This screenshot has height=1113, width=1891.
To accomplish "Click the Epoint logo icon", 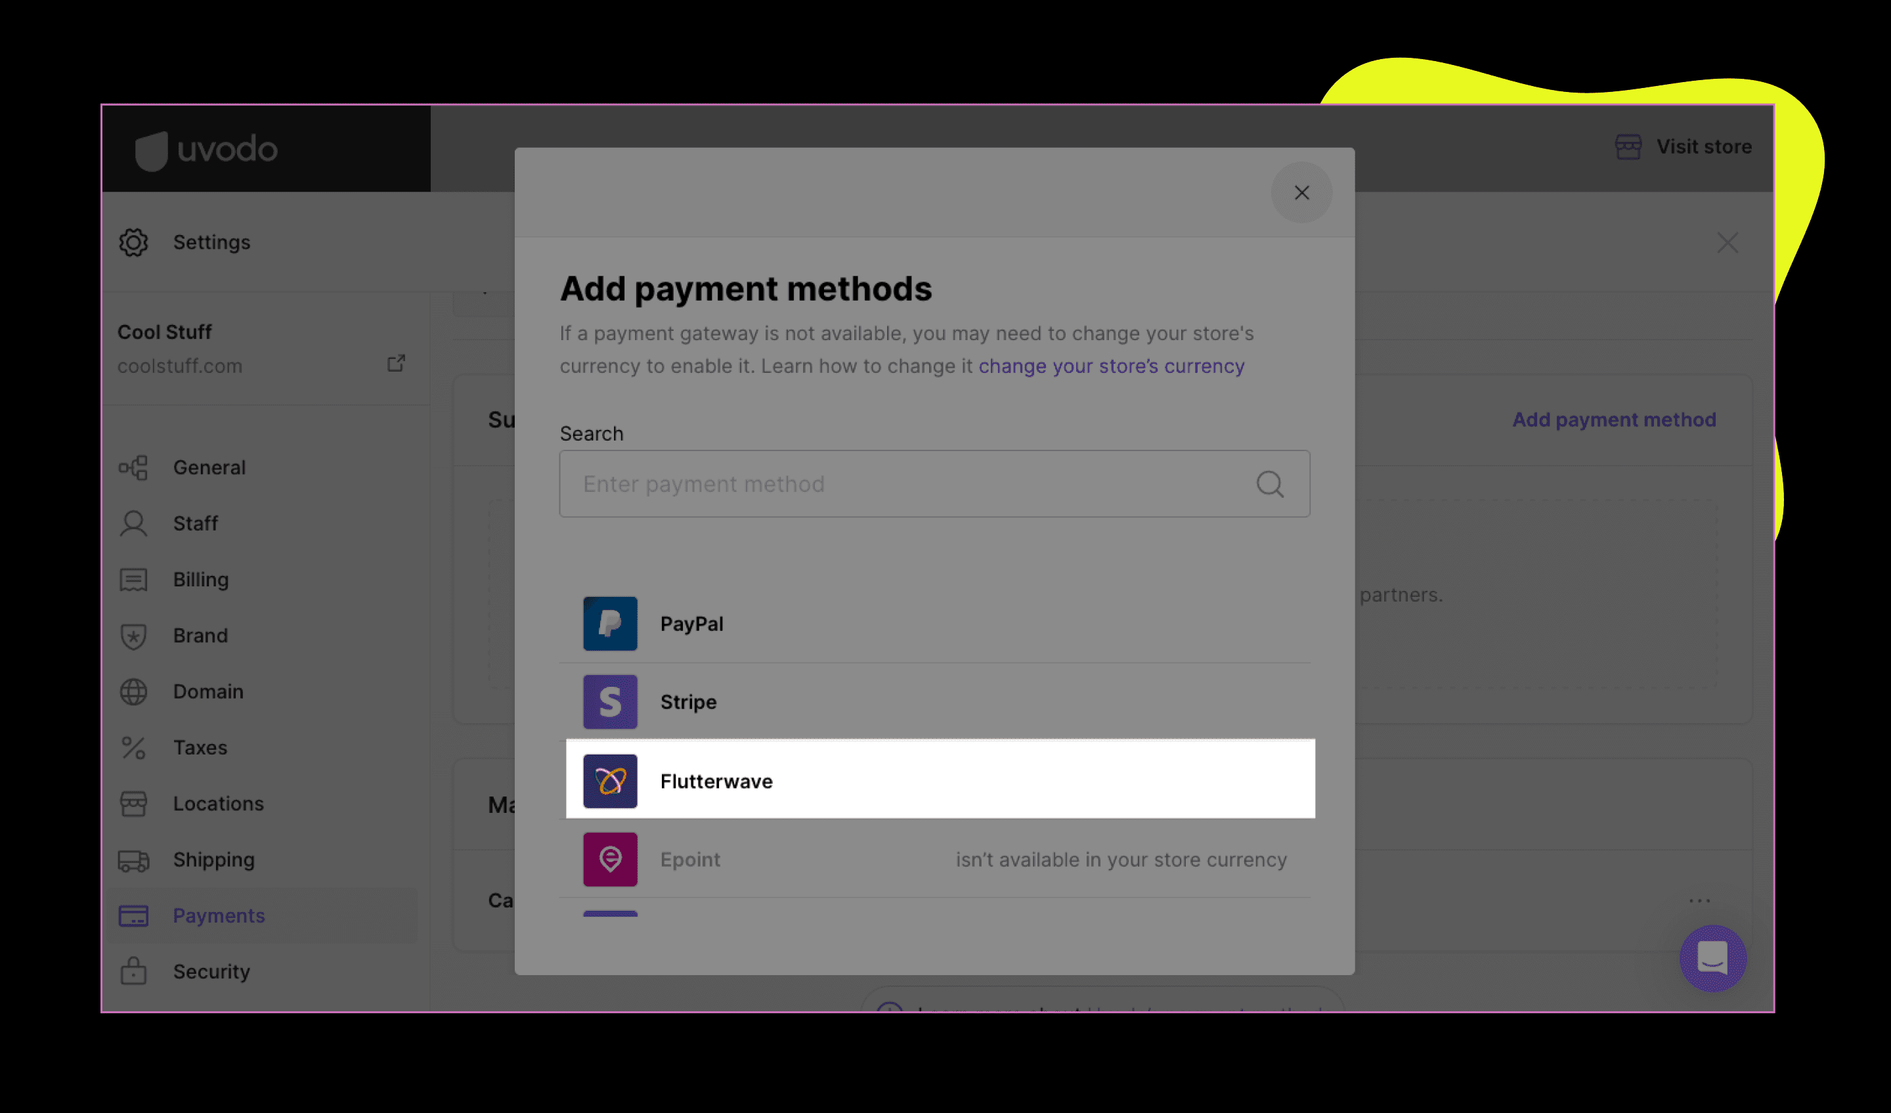I will coord(610,860).
